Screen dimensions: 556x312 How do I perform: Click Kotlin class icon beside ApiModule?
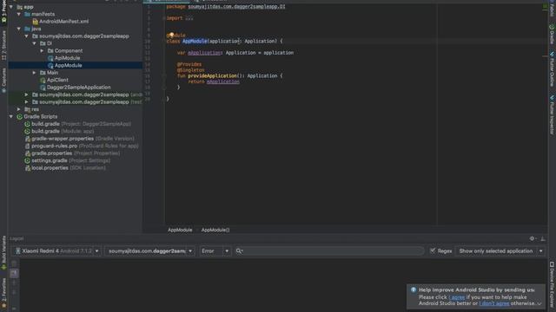click(50, 58)
